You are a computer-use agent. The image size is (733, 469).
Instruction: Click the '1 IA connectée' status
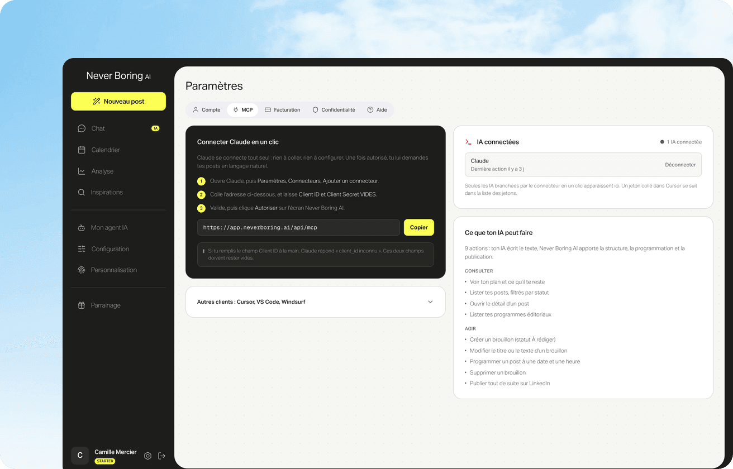pyautogui.click(x=681, y=142)
